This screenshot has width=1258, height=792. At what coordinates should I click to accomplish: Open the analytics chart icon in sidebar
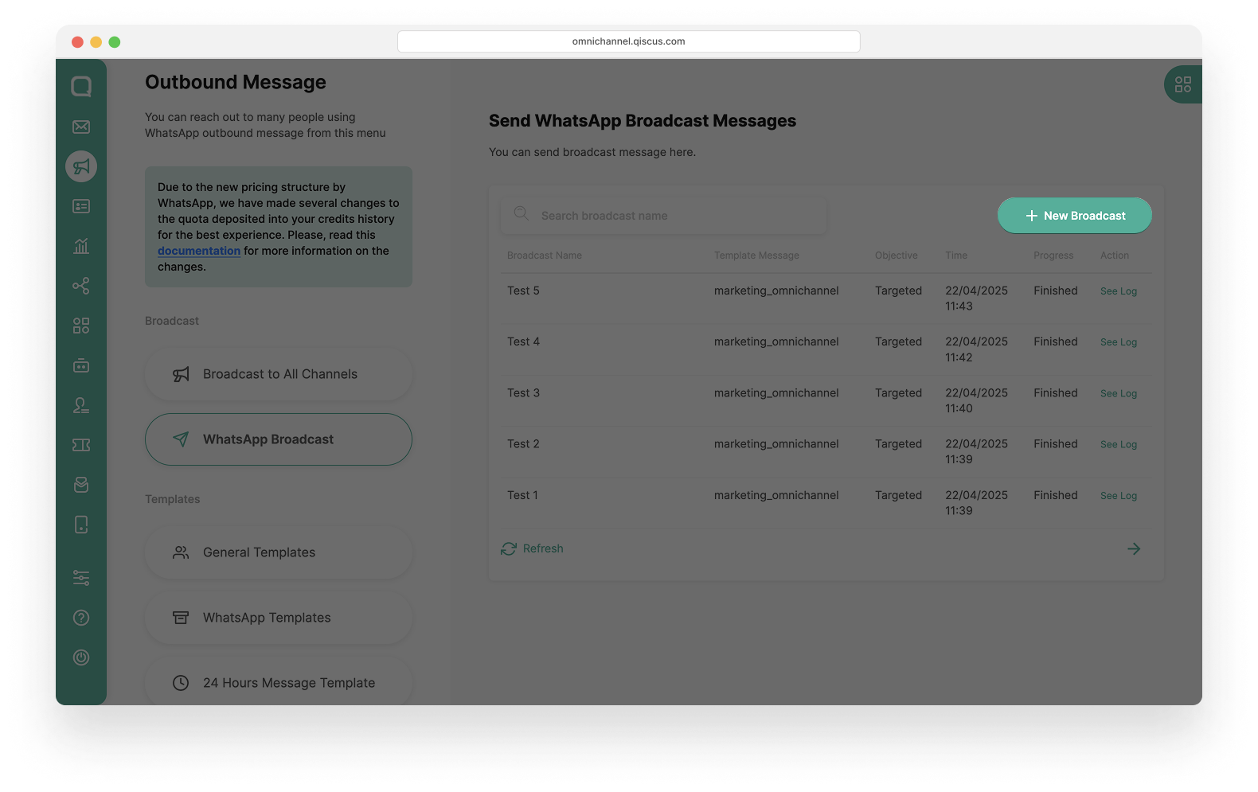[81, 246]
